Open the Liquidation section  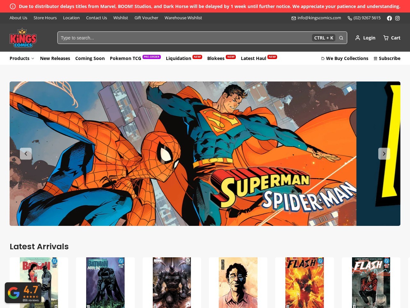[x=178, y=58]
